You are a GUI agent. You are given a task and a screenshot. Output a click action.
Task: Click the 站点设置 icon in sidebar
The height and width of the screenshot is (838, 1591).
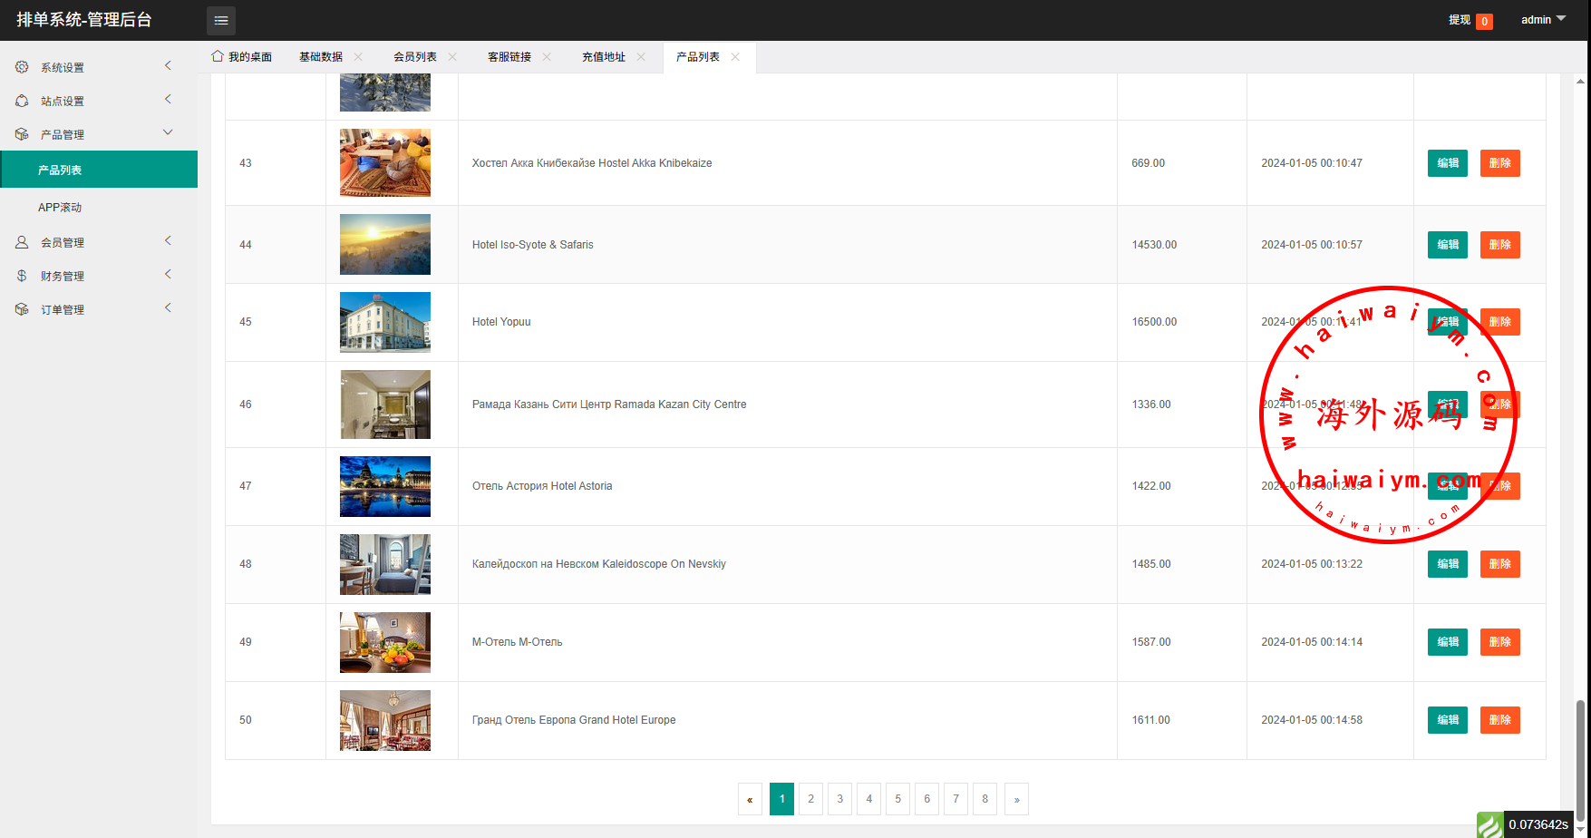22,101
